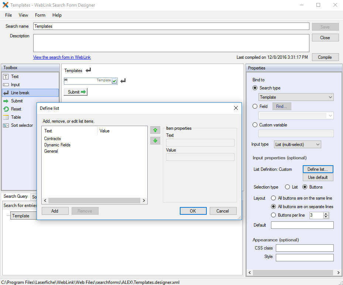Click OK in Define list dialog

point(193,211)
